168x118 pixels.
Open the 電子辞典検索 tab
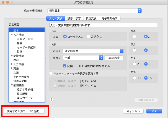tap(110, 19)
